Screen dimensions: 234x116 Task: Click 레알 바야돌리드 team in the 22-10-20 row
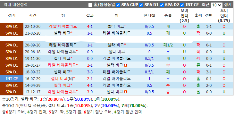63,26
